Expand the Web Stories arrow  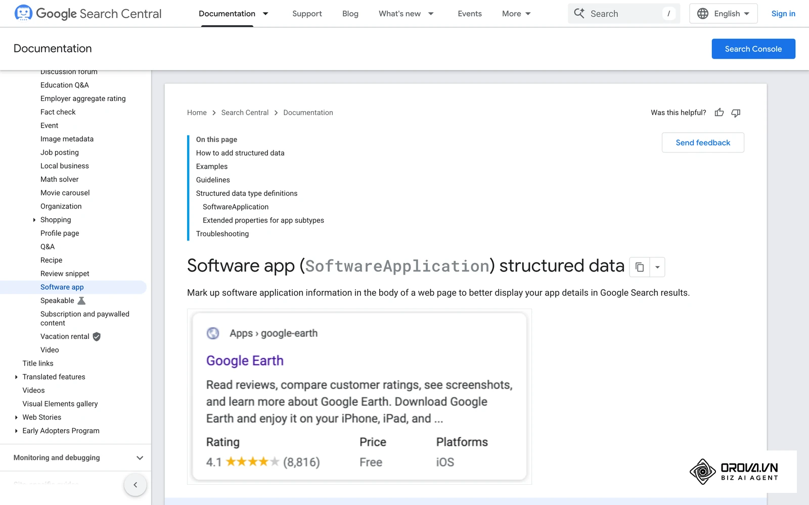16,417
